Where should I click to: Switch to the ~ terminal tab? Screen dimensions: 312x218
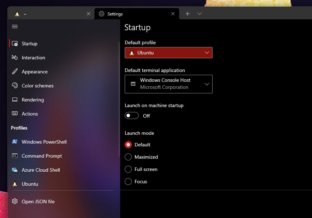[x=51, y=14]
